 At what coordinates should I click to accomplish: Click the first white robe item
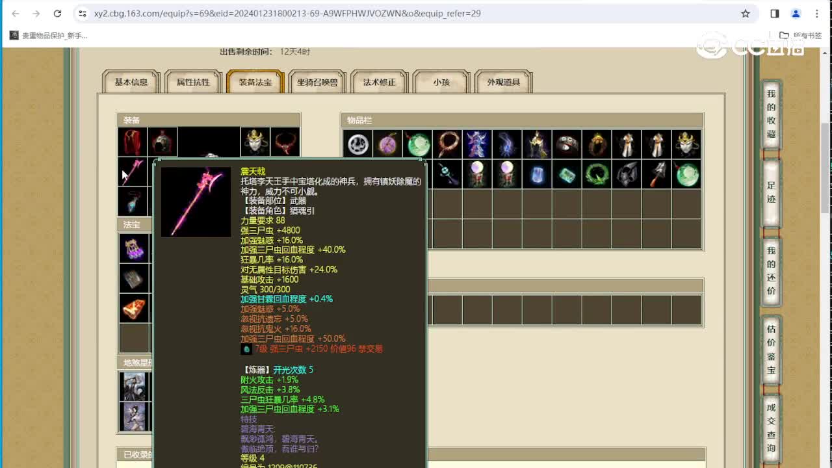pos(627,144)
